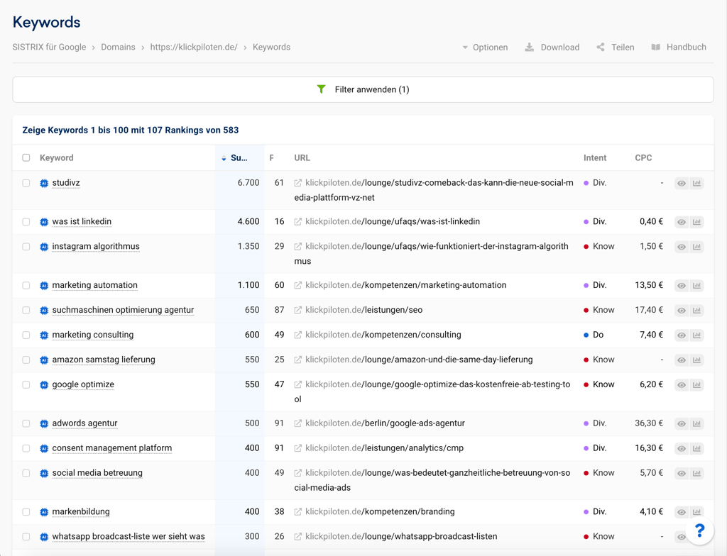
Task: Click the Download tray icon
Action: (x=529, y=48)
